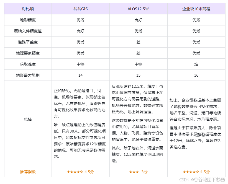Select ALOS12.5米 '差' in 地理要素精度 row
228x184 pixels.
coord(138,53)
